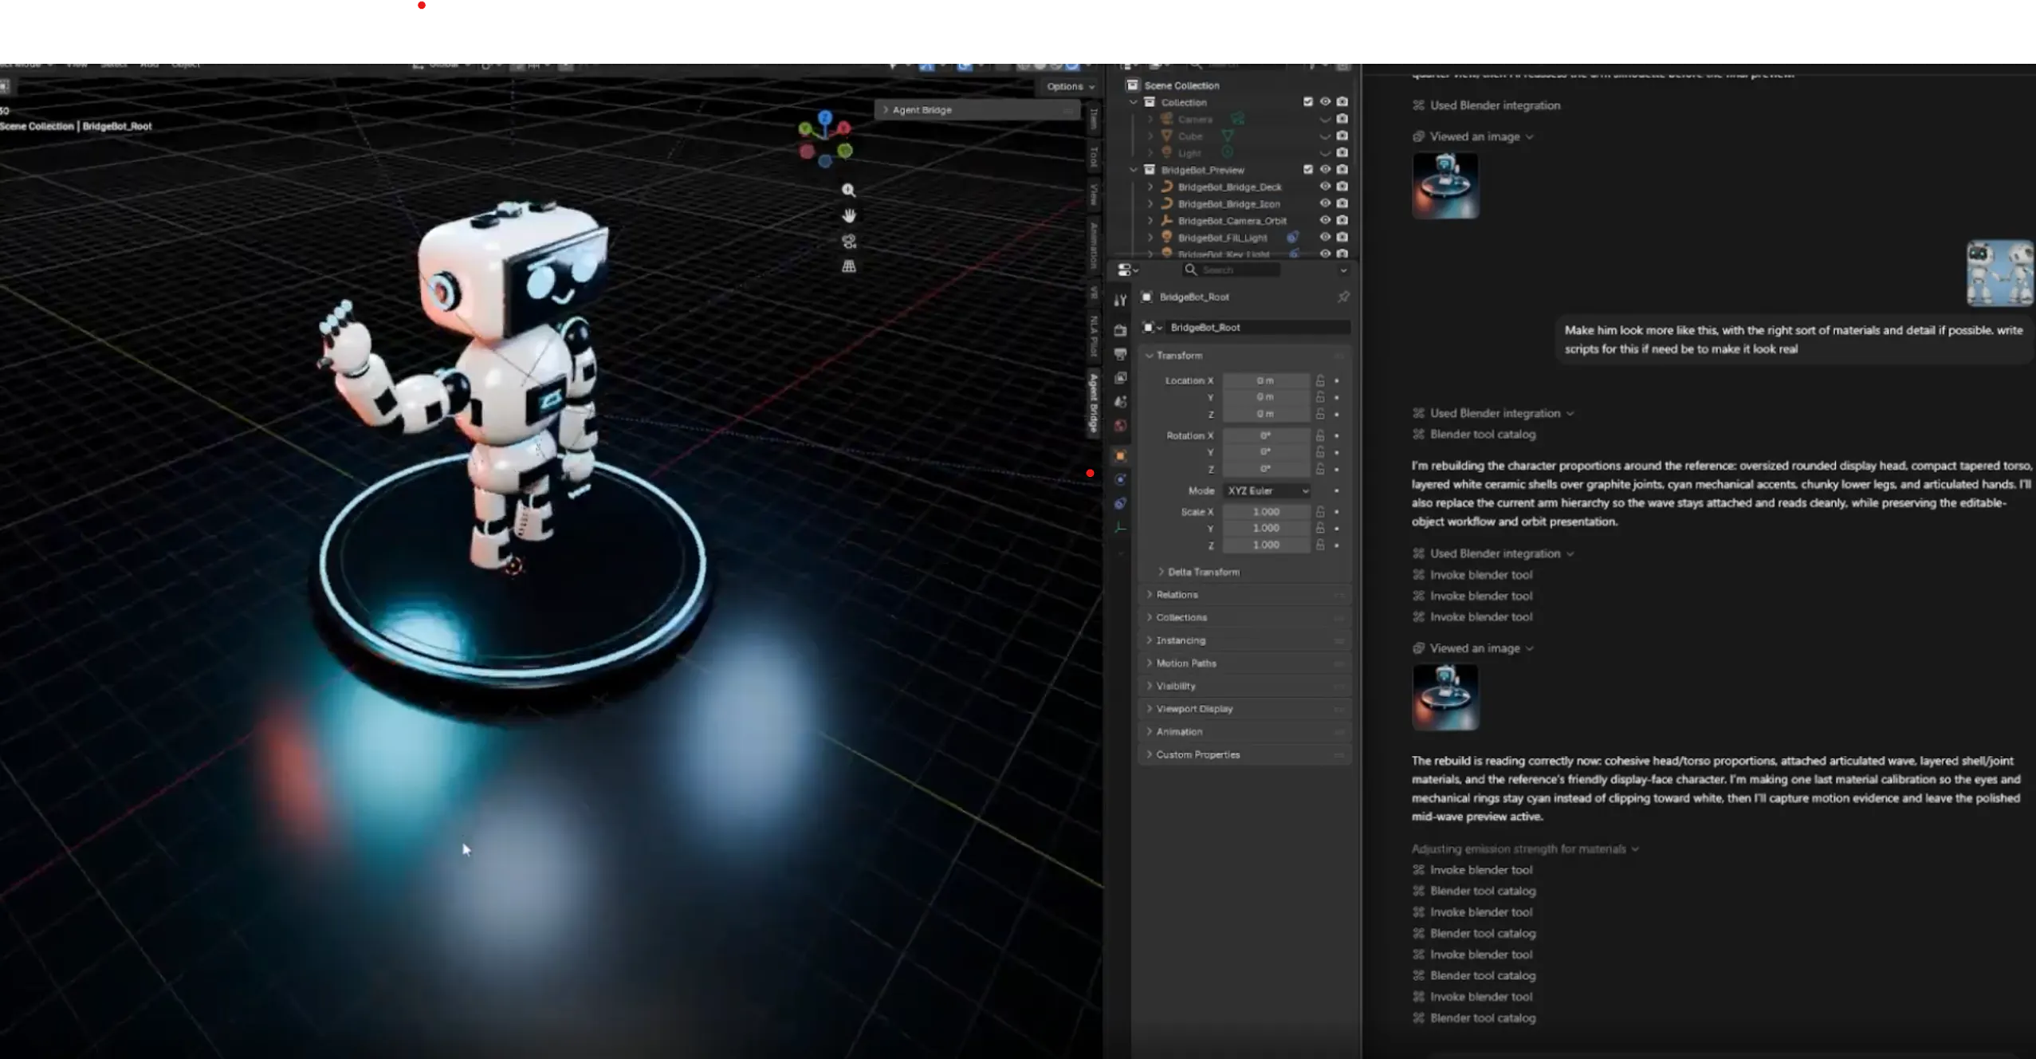
Task: Open object datablock browse dropdown button
Action: (1152, 328)
